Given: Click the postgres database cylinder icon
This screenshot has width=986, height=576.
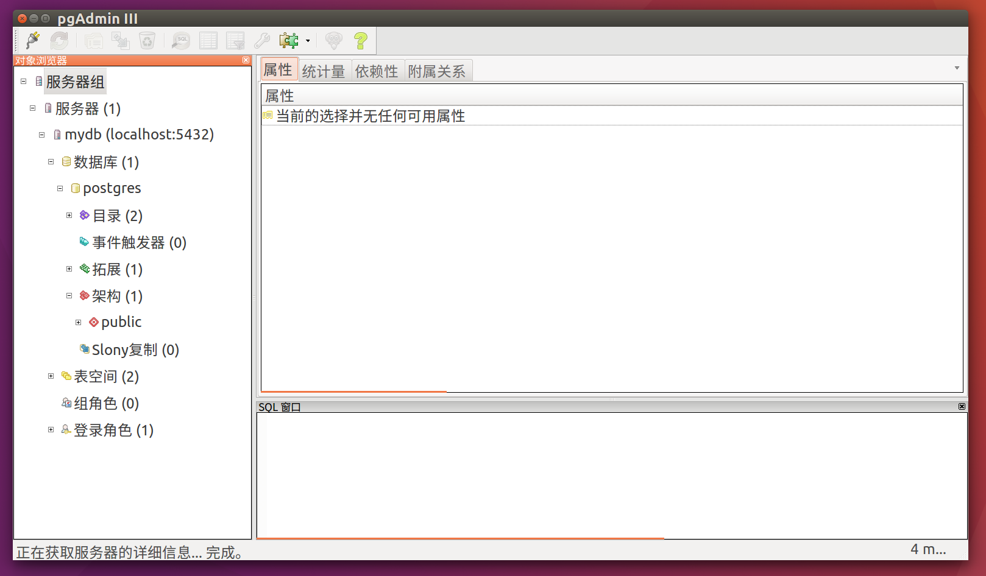Looking at the screenshot, I should point(76,188).
